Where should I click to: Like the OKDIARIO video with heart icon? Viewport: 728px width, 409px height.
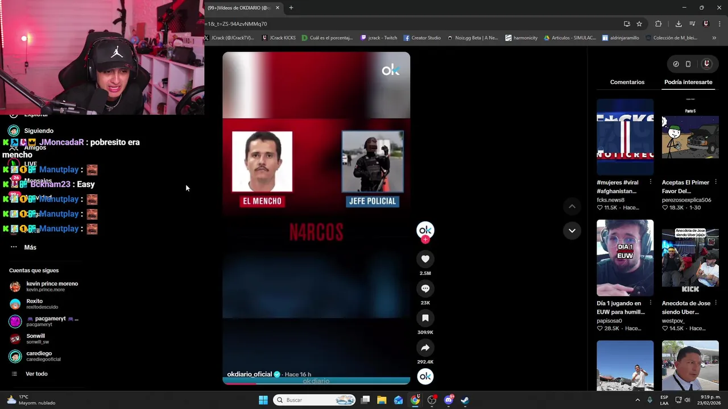[x=425, y=259]
